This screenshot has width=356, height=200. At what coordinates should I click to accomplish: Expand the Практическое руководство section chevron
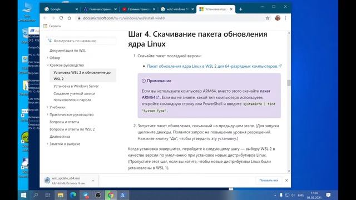(x=47, y=114)
